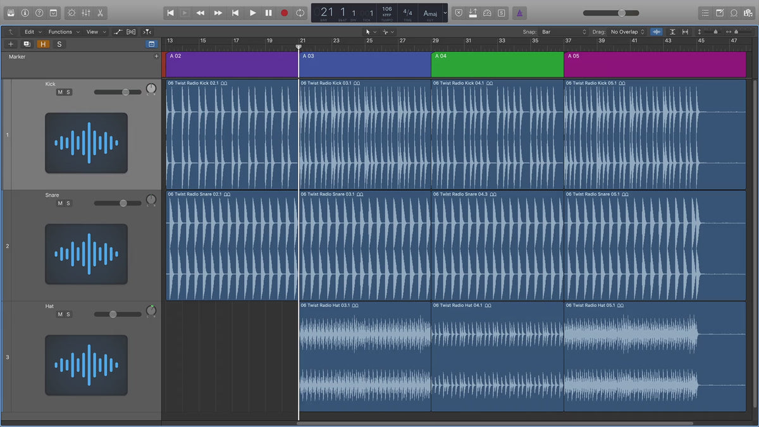The image size is (759, 427).
Task: Open the Loop Browser icon
Action: click(x=734, y=13)
